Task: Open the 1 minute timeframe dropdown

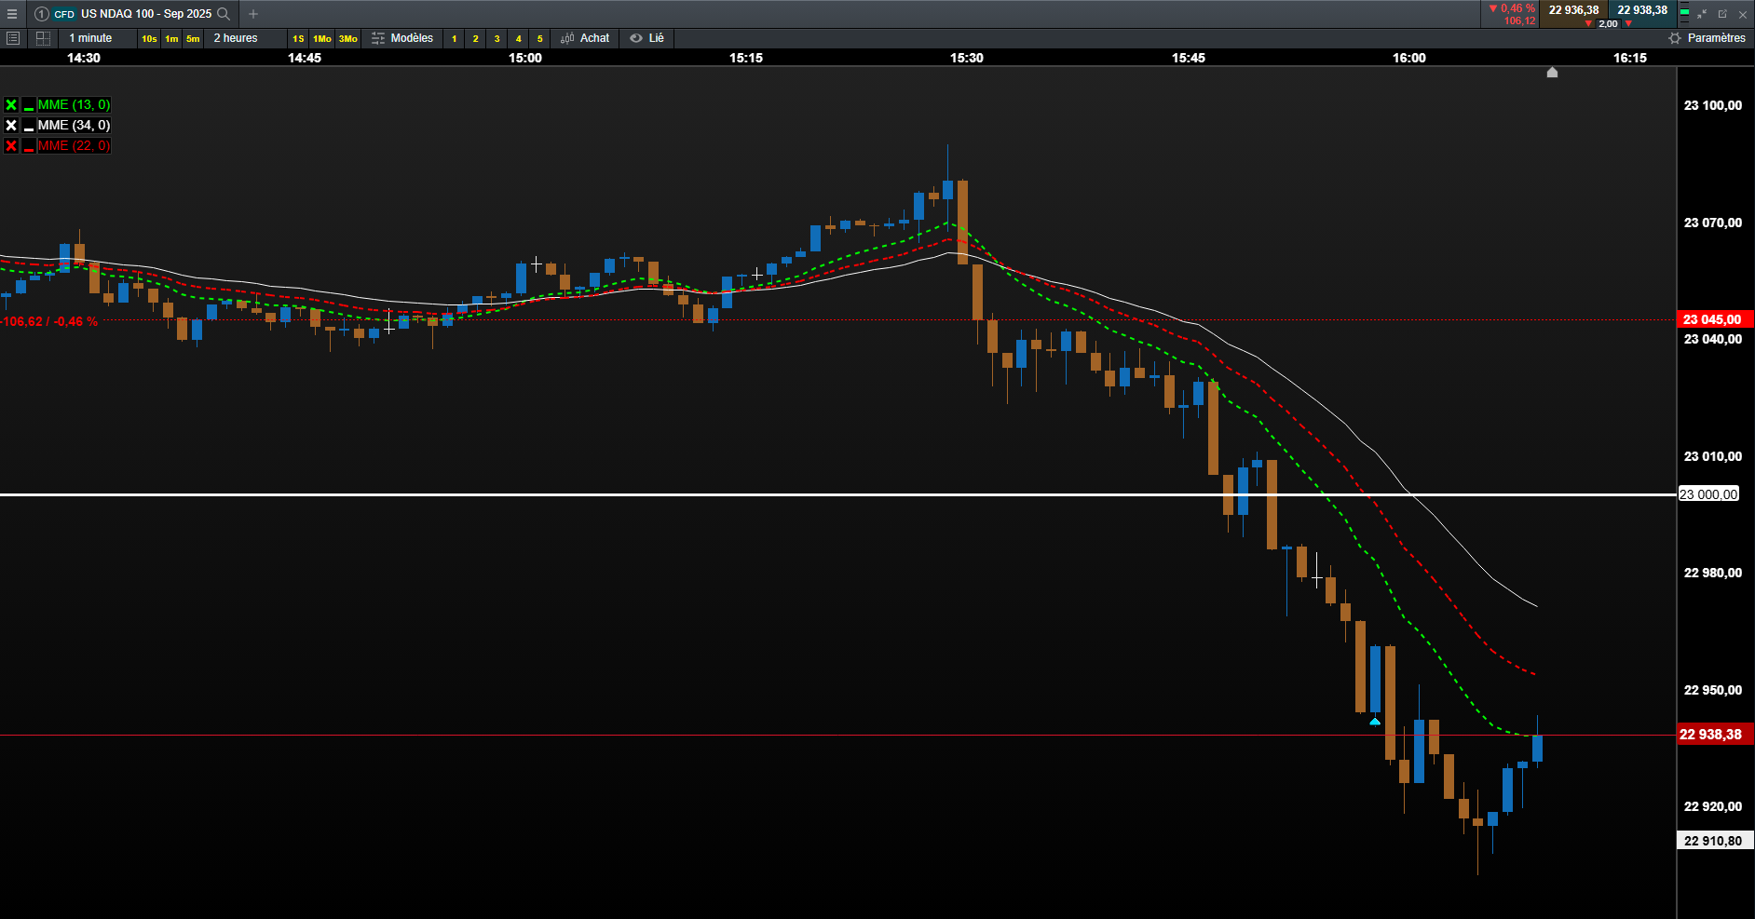Action: pos(90,38)
